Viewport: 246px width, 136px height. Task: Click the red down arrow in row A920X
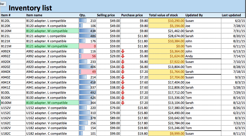[x=123, y=62]
